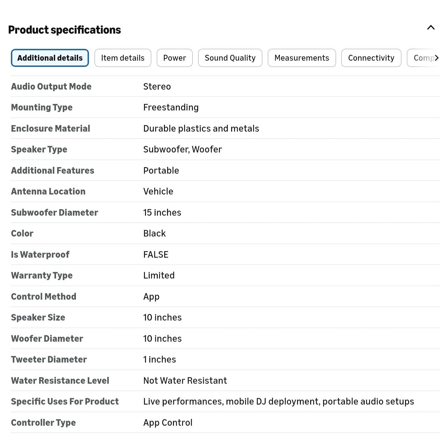
Task: Click the Product specifications heading
Action: click(x=64, y=30)
